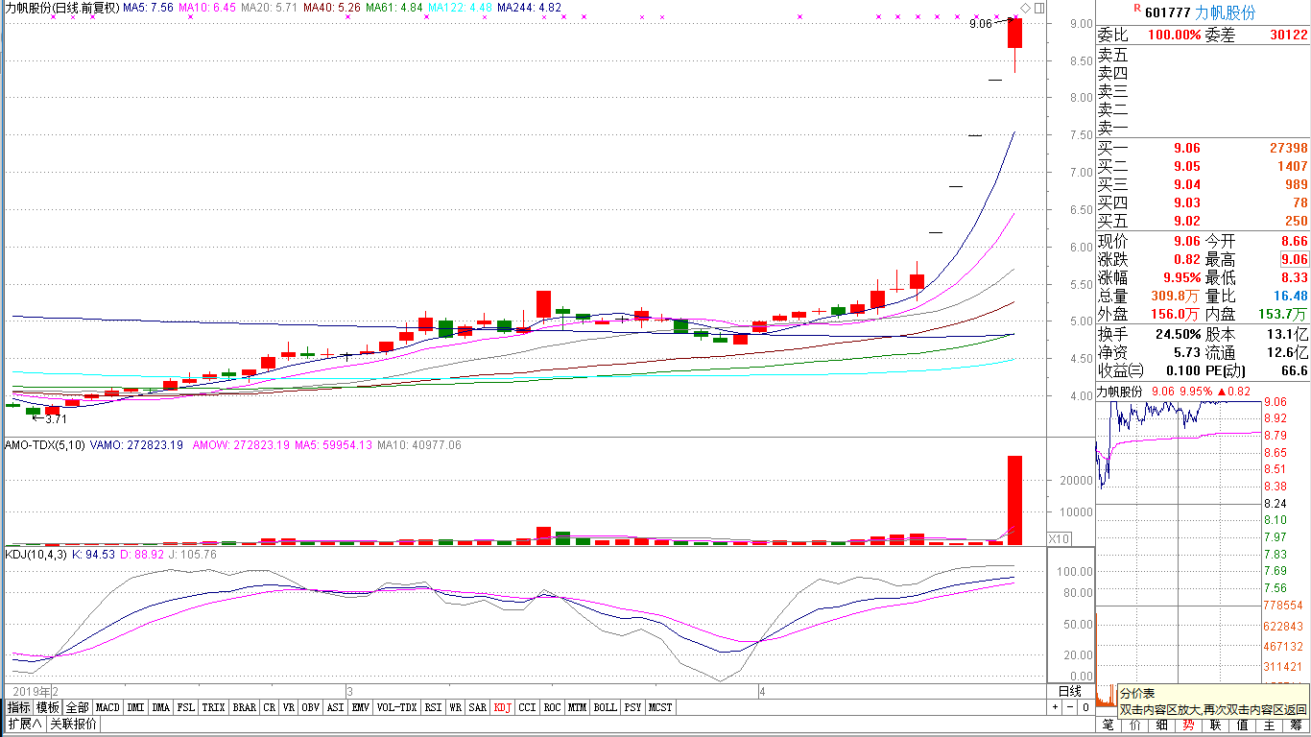Click the MA5: 7.56 label
1311x737 pixels.
(149, 8)
